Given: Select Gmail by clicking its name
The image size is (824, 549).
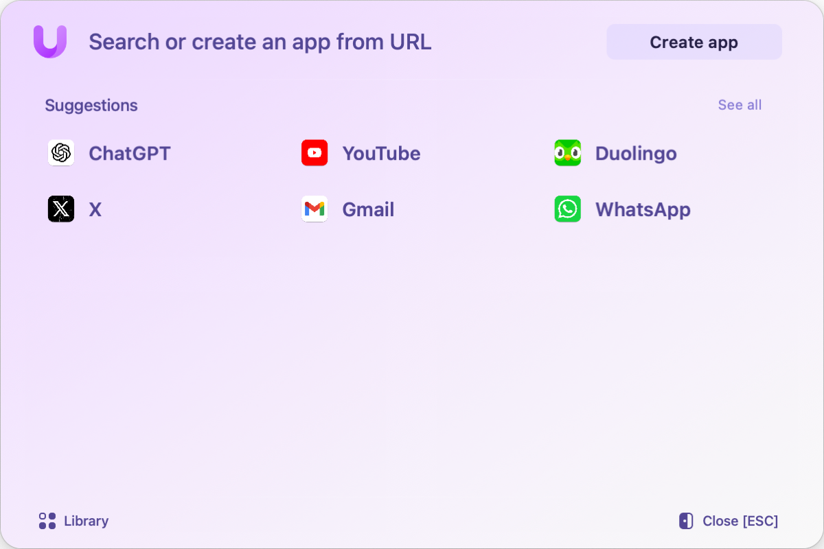Looking at the screenshot, I should pyautogui.click(x=368, y=209).
